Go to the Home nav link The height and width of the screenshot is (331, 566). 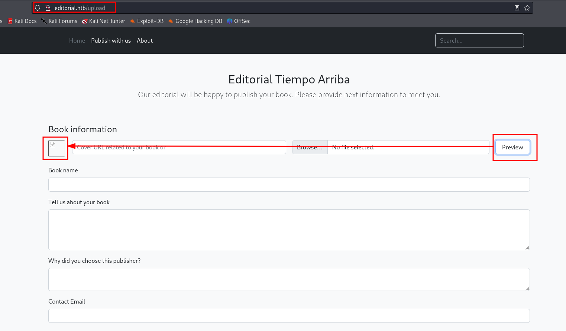(77, 41)
